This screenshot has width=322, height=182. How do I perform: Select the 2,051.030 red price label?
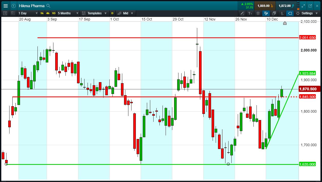click(x=308, y=38)
